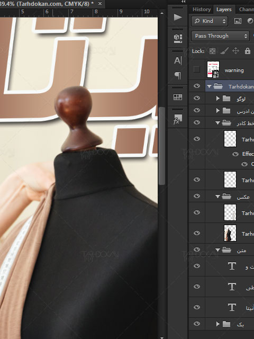Filter layers by adjustment layers icon
The height and width of the screenshot is (339, 254).
(x=250, y=21)
